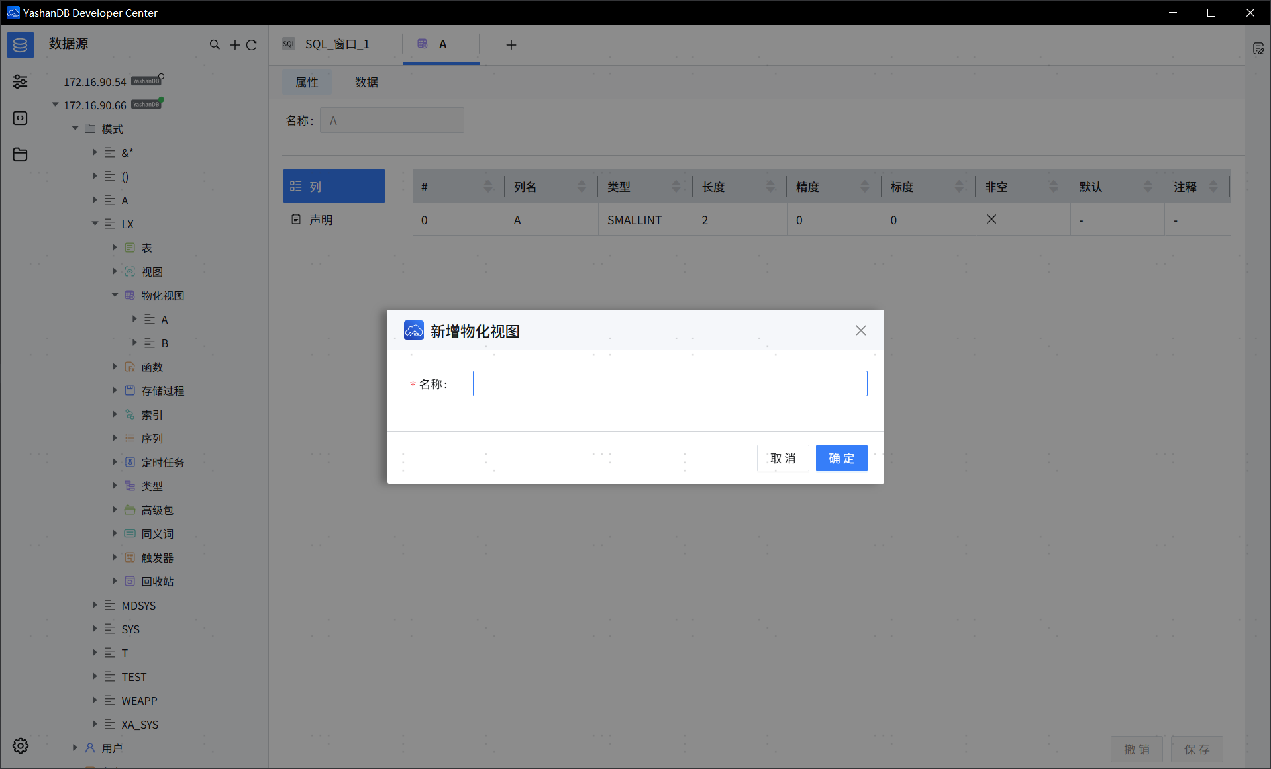1271x769 pixels.
Task: Expand the 存储过程 tree node
Action: click(115, 390)
